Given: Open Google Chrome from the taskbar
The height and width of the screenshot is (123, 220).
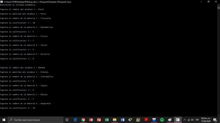Looking at the screenshot, I should click(83, 120).
